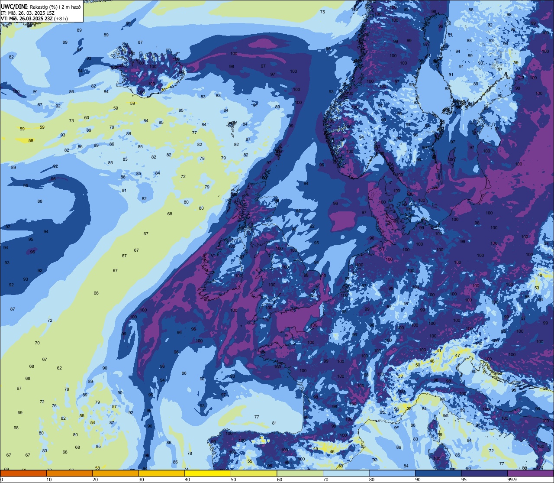The height and width of the screenshot is (483, 554).
Task: Click the UWC/DINI title text
Action: point(14,6)
